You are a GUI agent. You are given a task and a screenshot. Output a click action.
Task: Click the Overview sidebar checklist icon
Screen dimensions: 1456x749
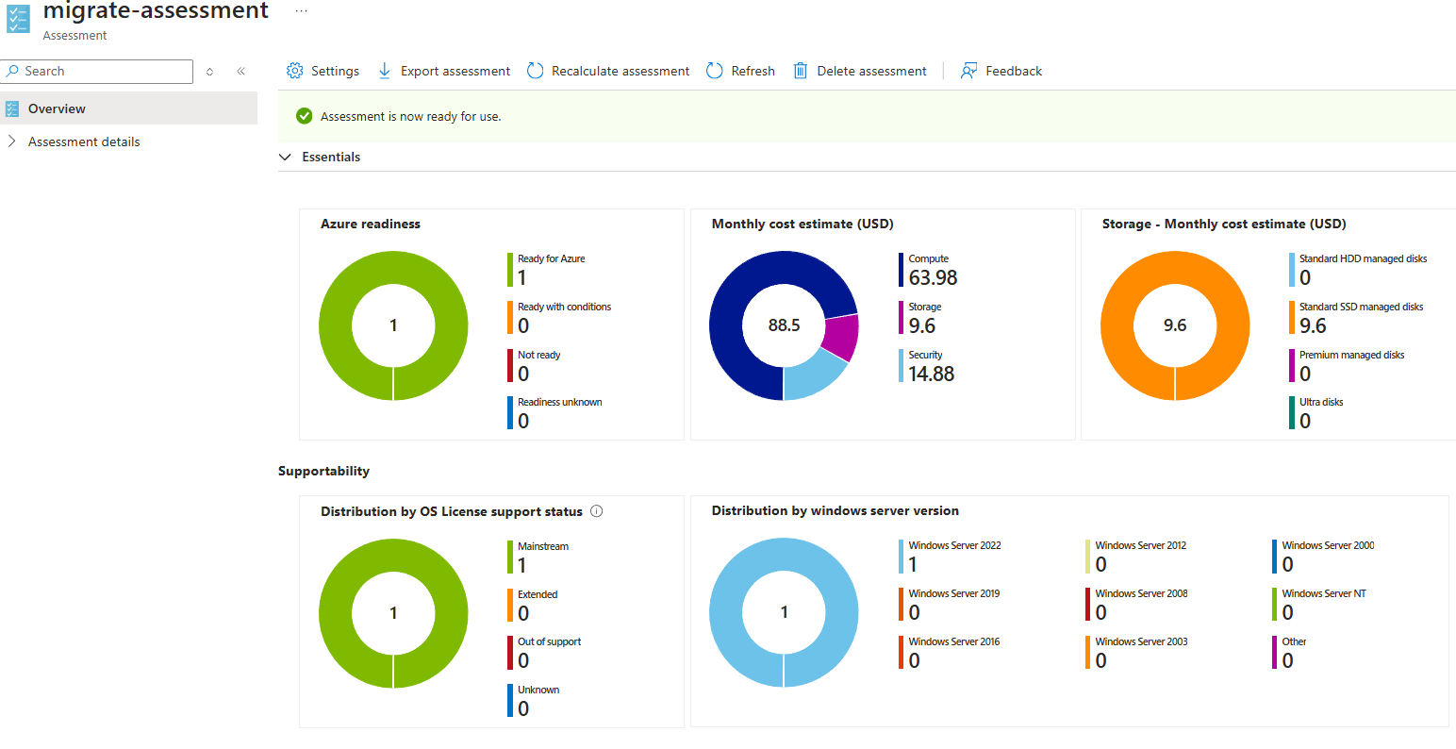tap(12, 108)
